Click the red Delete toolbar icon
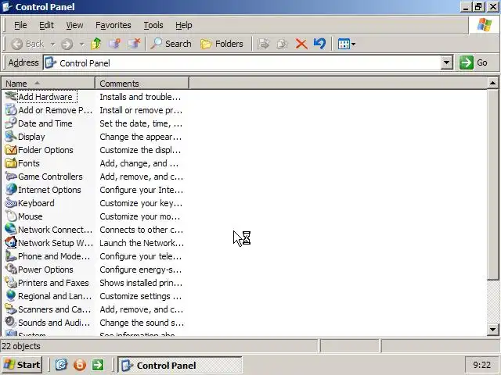This screenshot has width=501, height=375. click(301, 44)
